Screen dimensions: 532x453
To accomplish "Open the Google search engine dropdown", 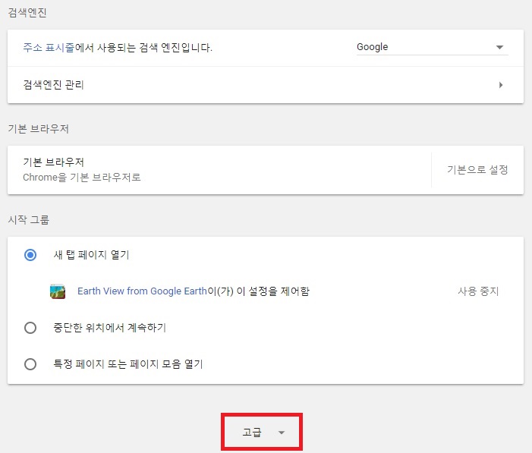I will (x=432, y=47).
